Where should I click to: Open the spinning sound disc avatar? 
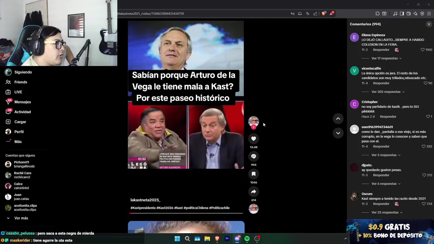click(x=254, y=208)
